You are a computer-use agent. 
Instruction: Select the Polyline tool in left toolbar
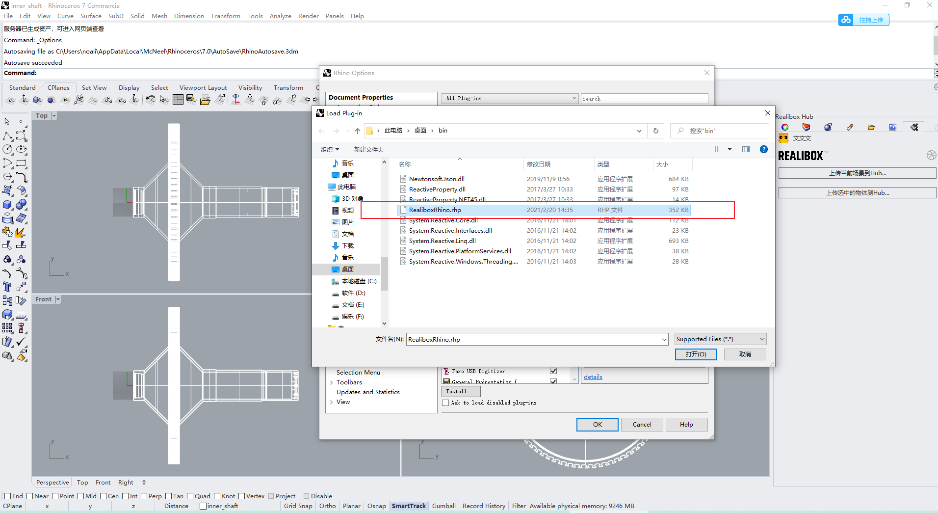click(x=8, y=136)
